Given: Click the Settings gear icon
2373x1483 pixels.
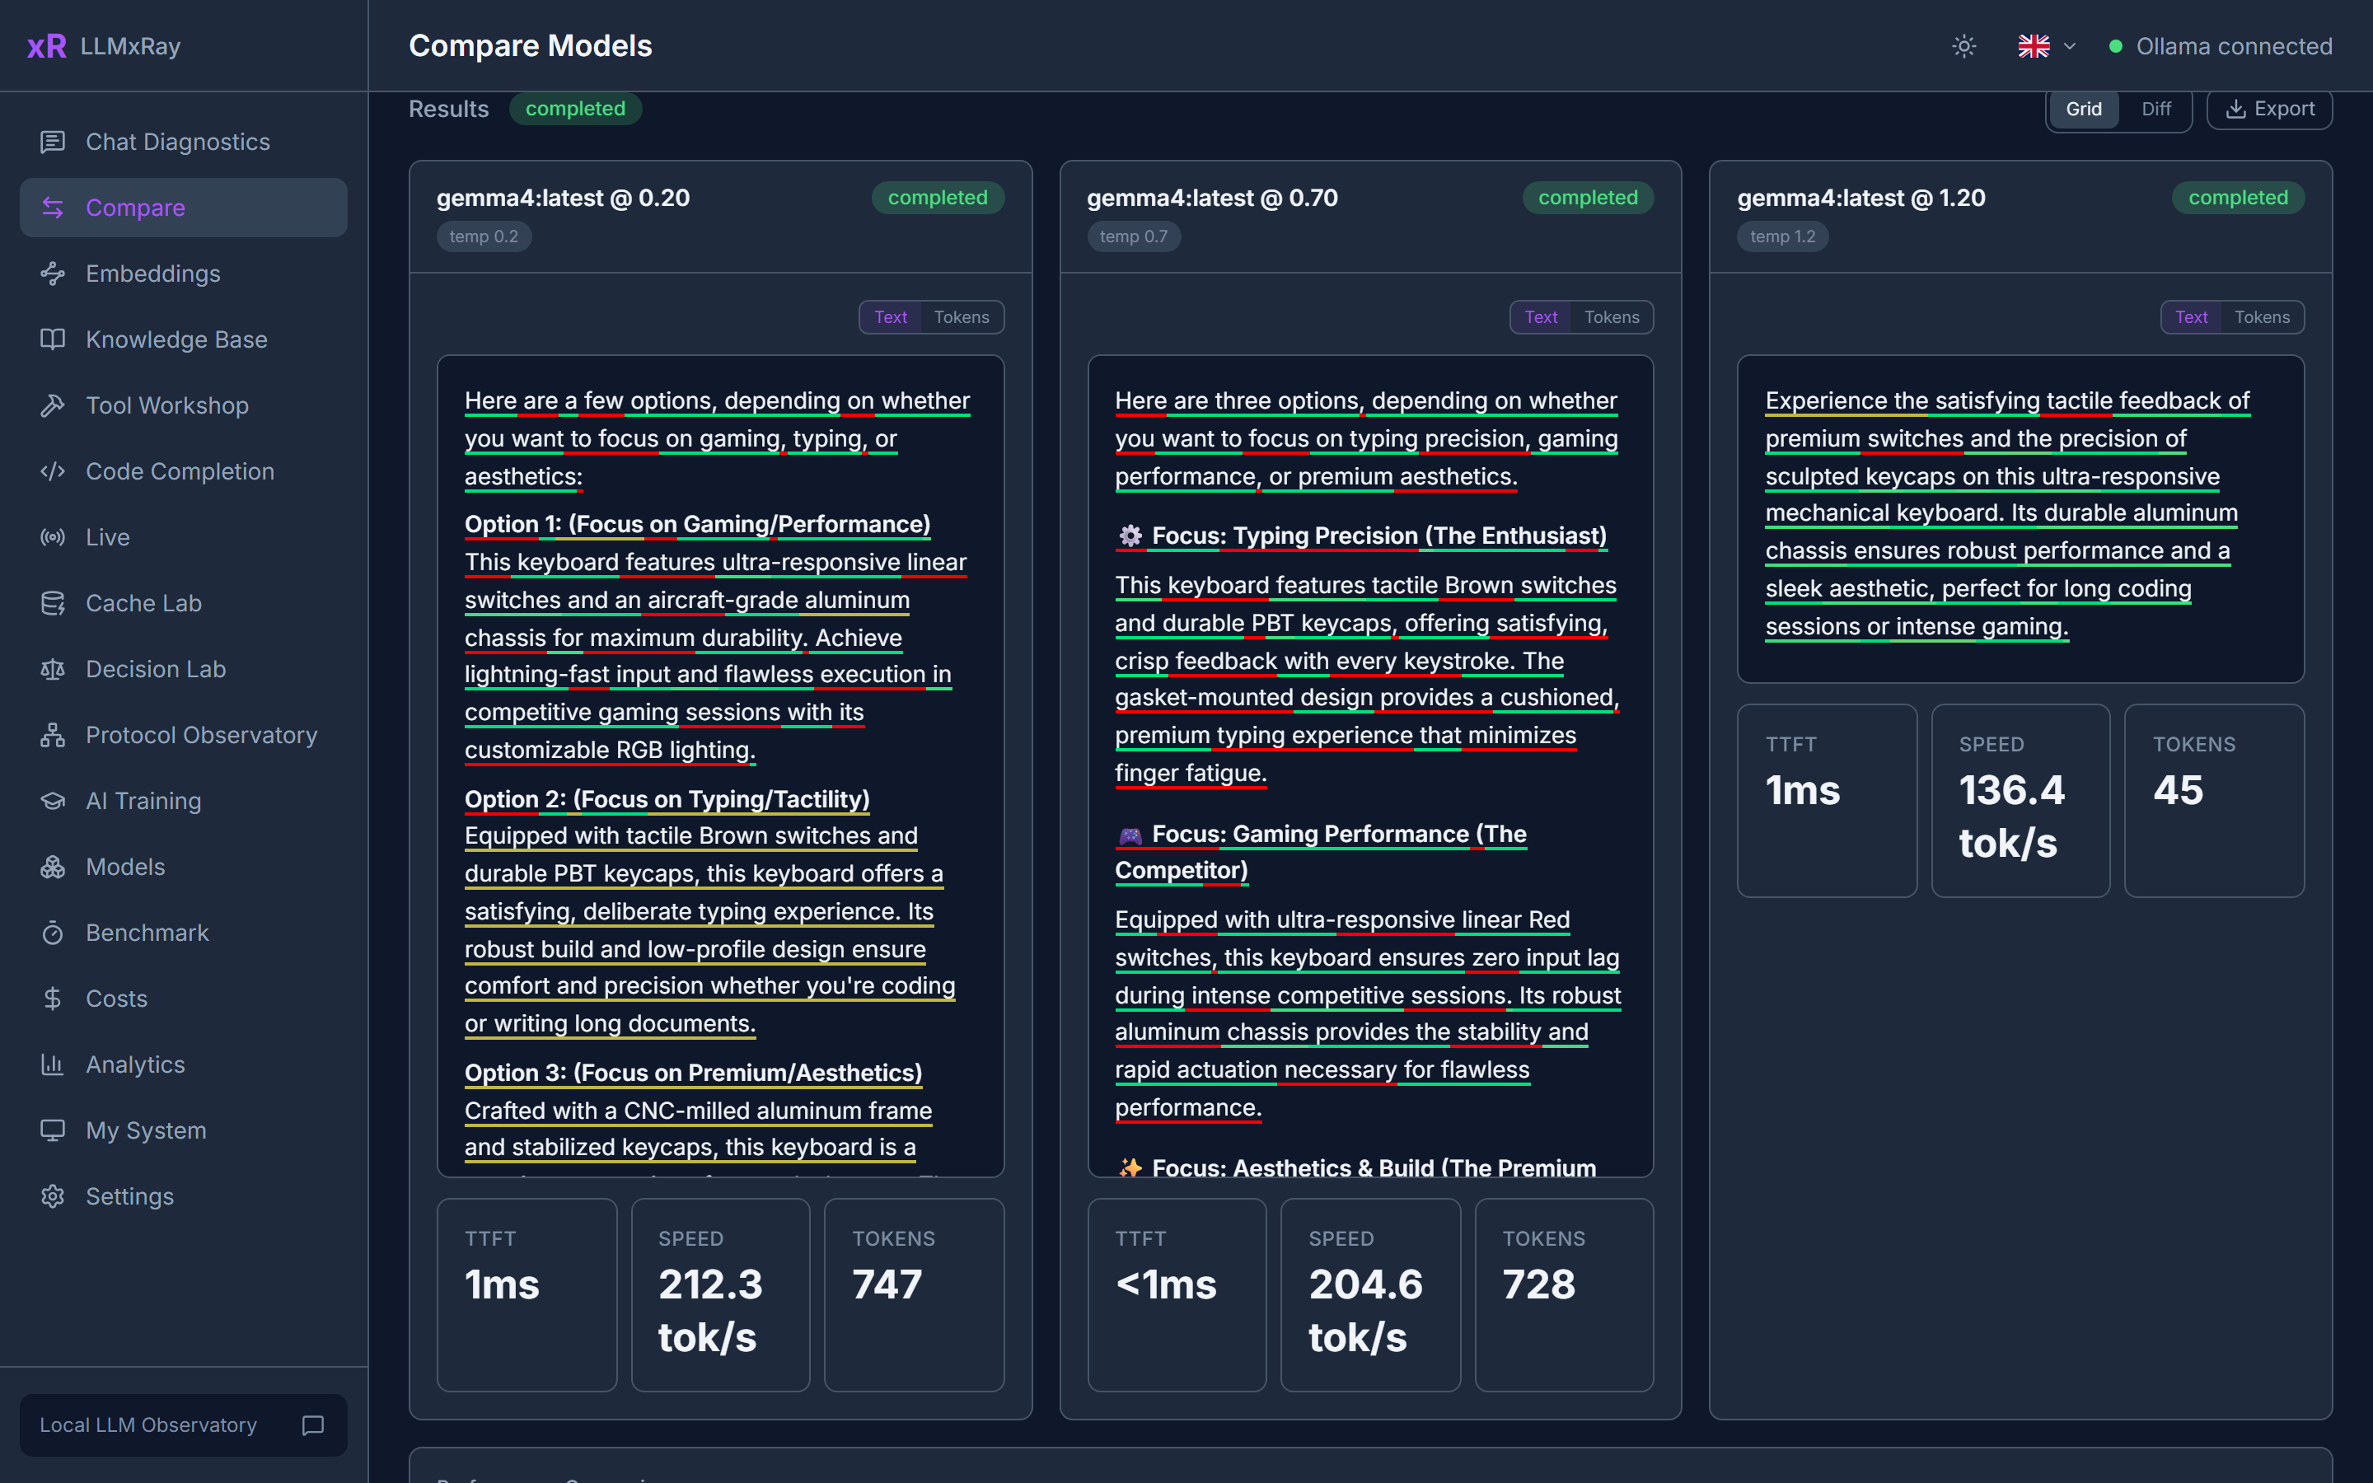Looking at the screenshot, I should click(53, 1196).
